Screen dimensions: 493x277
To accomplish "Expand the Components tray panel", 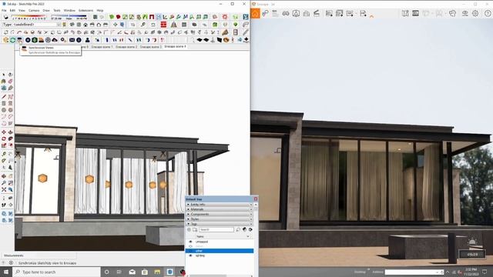I will (x=219, y=214).
